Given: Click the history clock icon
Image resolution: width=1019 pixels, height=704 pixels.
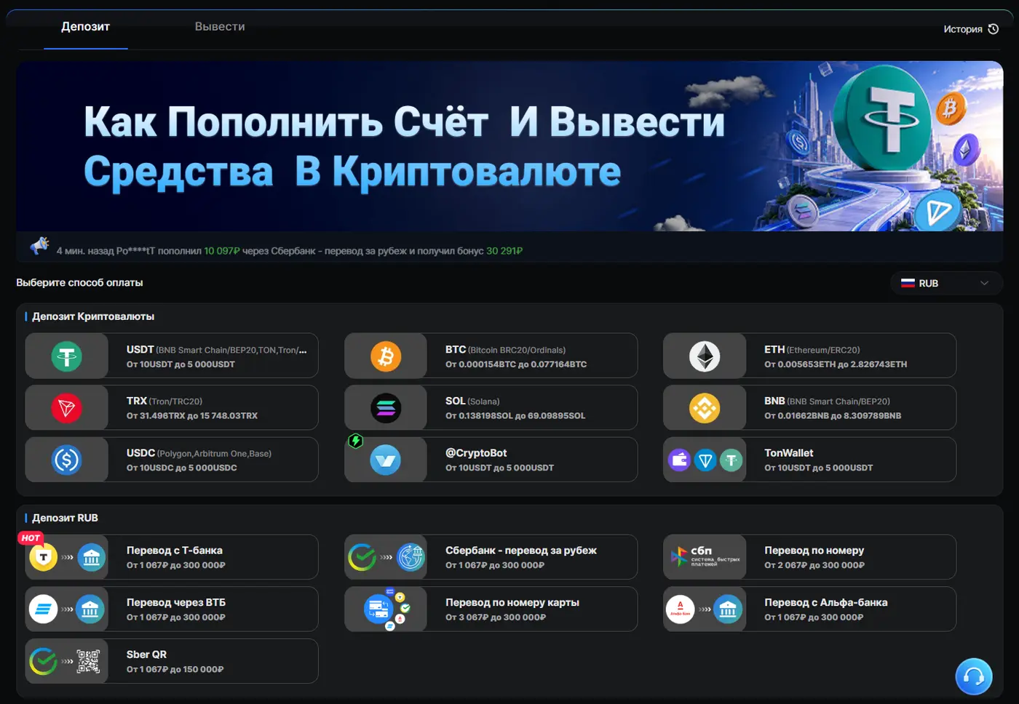Looking at the screenshot, I should 994,29.
